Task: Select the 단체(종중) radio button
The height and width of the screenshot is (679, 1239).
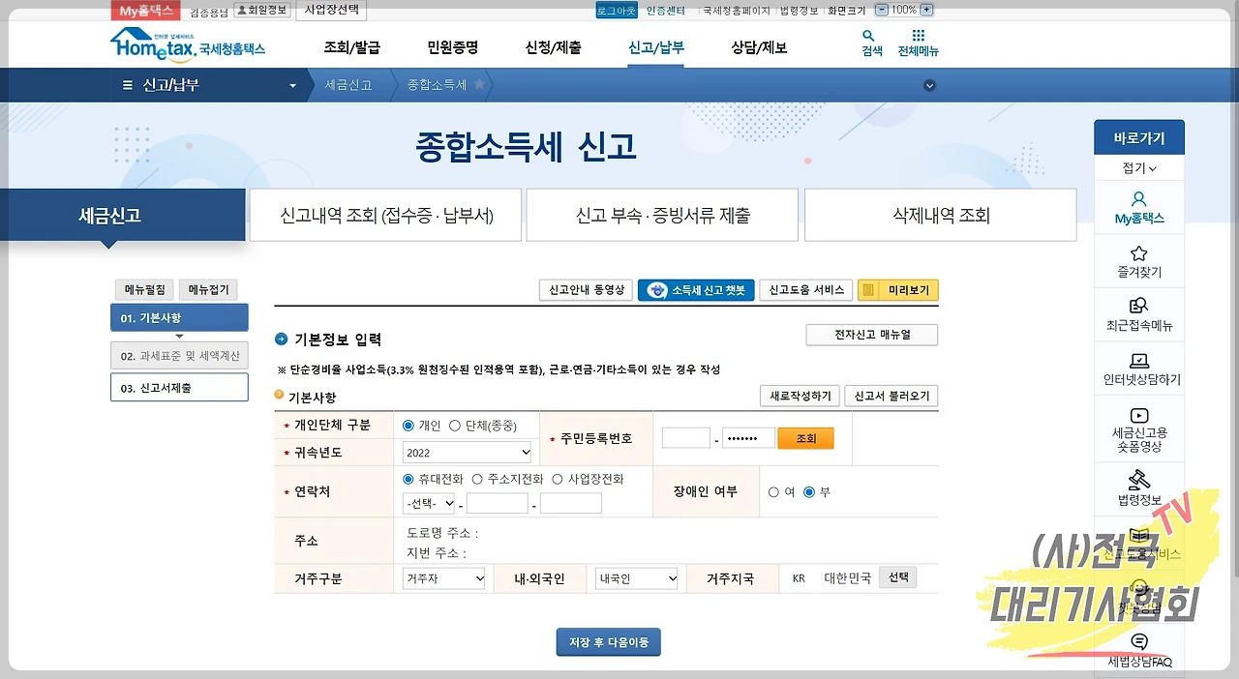Action: pyautogui.click(x=455, y=426)
